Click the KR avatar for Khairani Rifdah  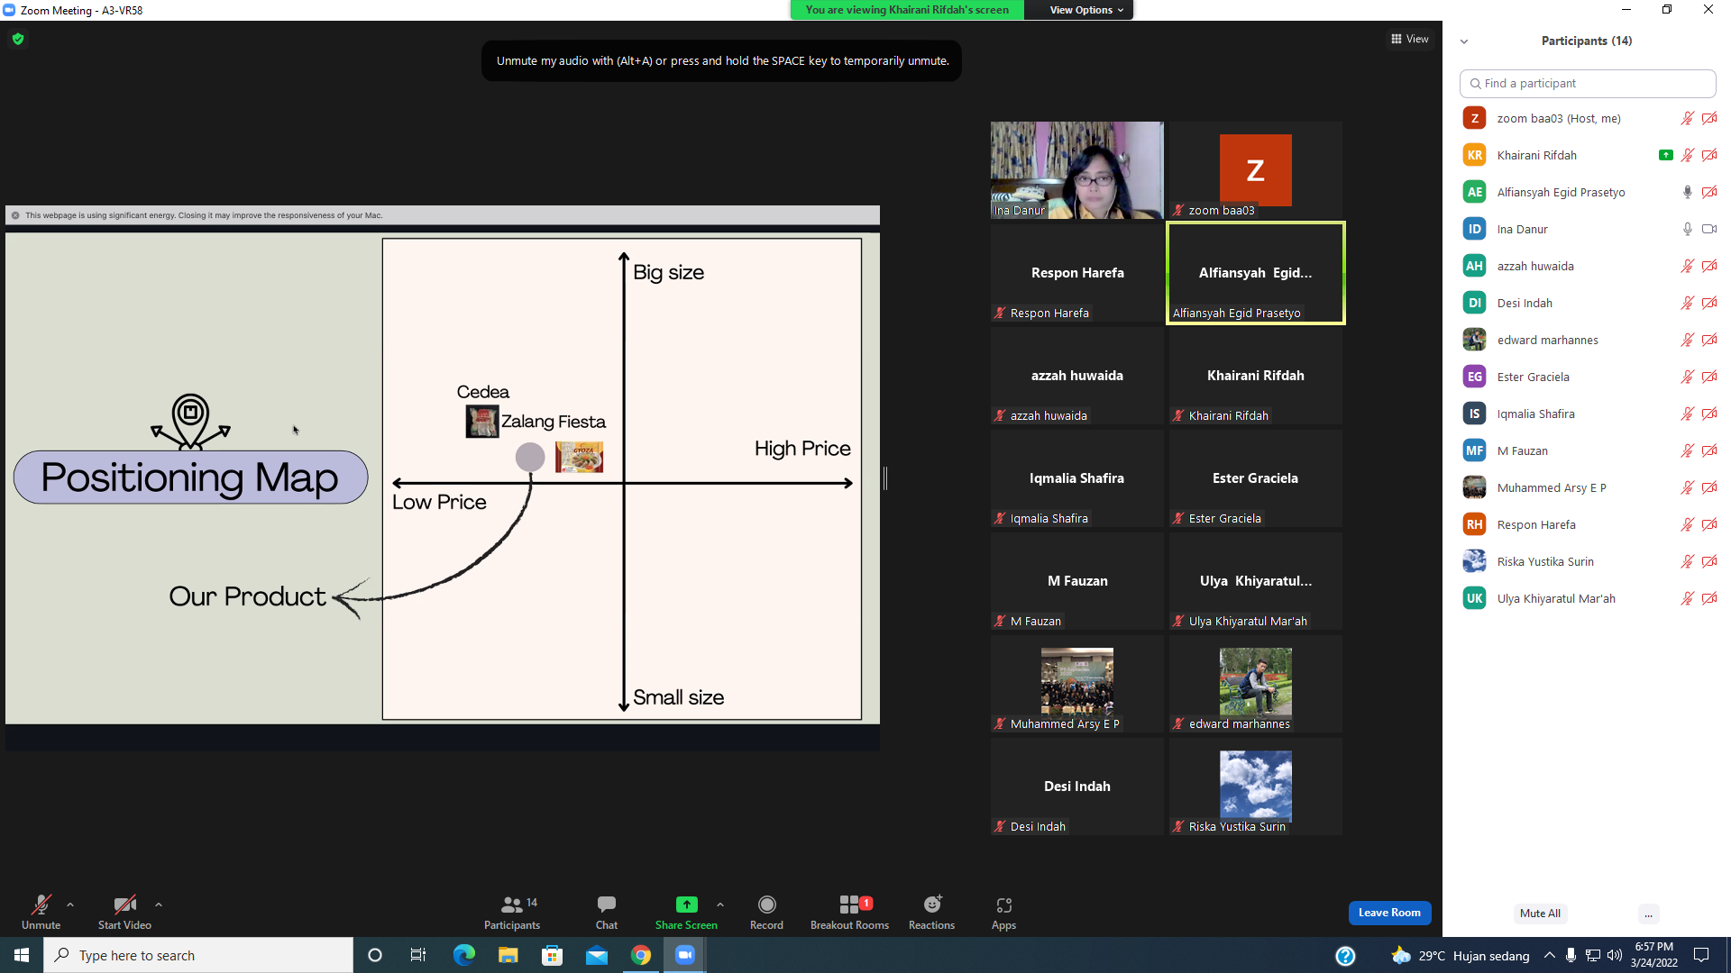click(x=1474, y=155)
